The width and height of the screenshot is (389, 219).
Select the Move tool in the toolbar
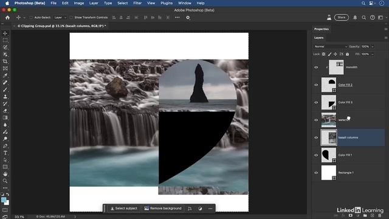tap(5, 33)
